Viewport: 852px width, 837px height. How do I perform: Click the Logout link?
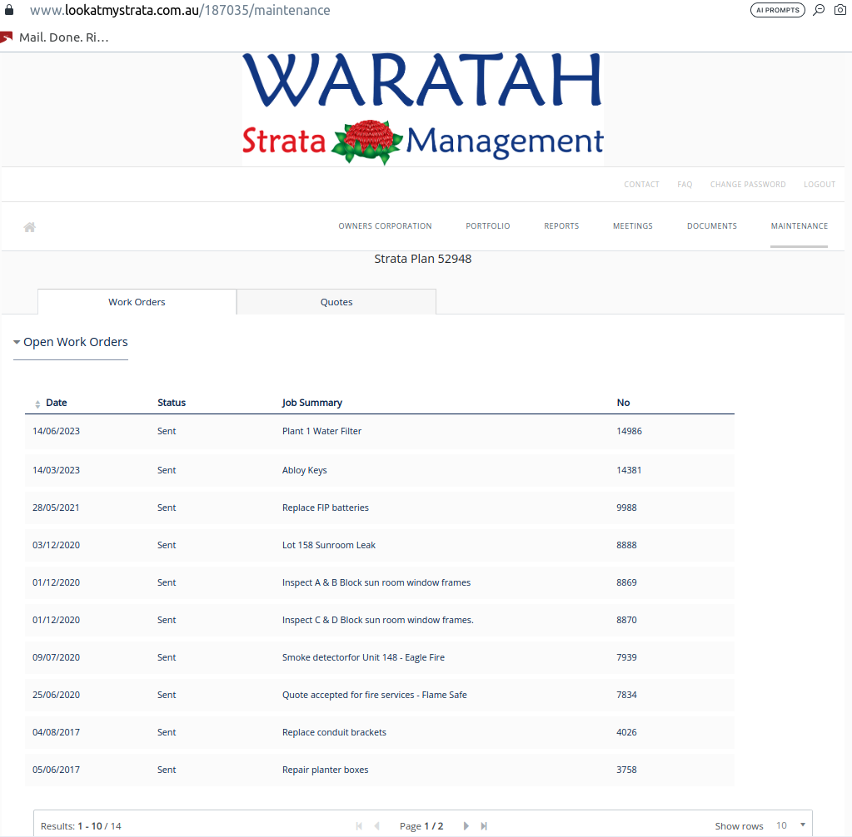point(820,185)
